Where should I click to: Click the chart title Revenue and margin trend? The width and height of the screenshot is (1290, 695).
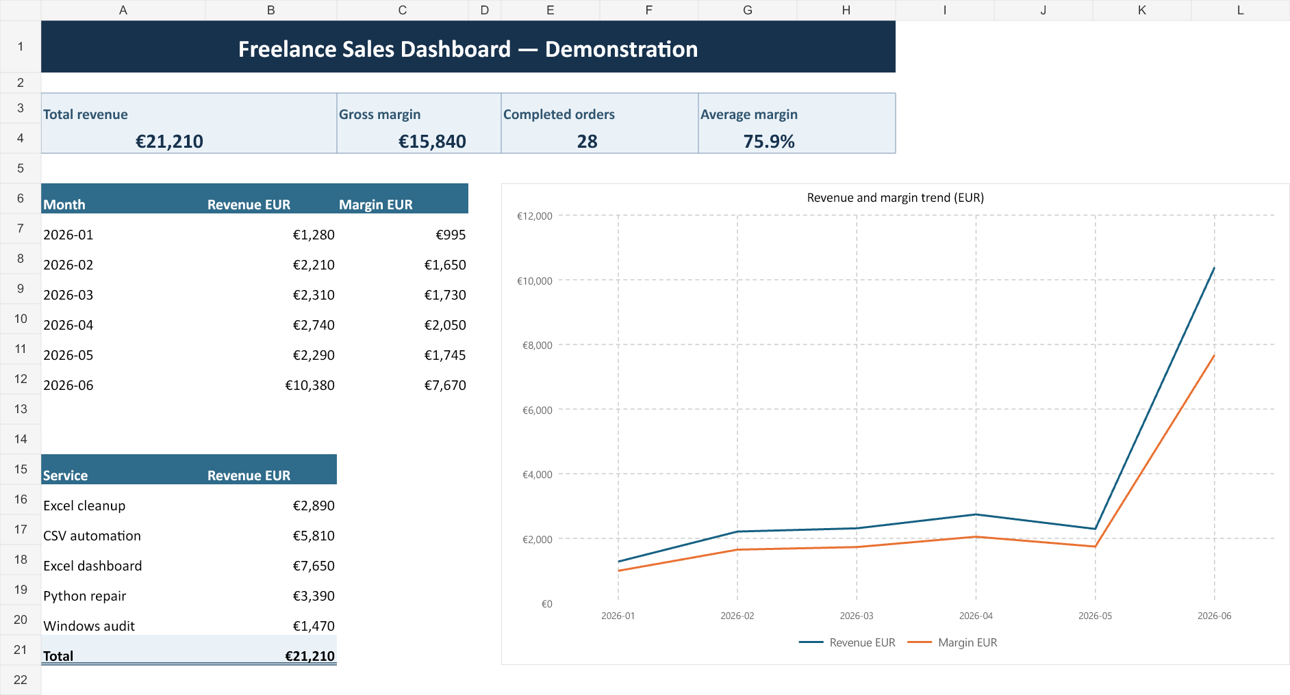coord(896,198)
